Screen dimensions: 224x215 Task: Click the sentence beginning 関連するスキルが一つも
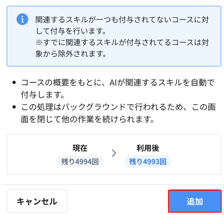[x=122, y=20]
